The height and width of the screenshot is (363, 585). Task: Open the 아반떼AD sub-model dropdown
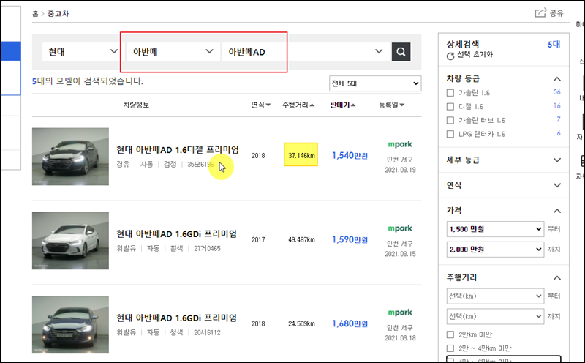pos(304,51)
